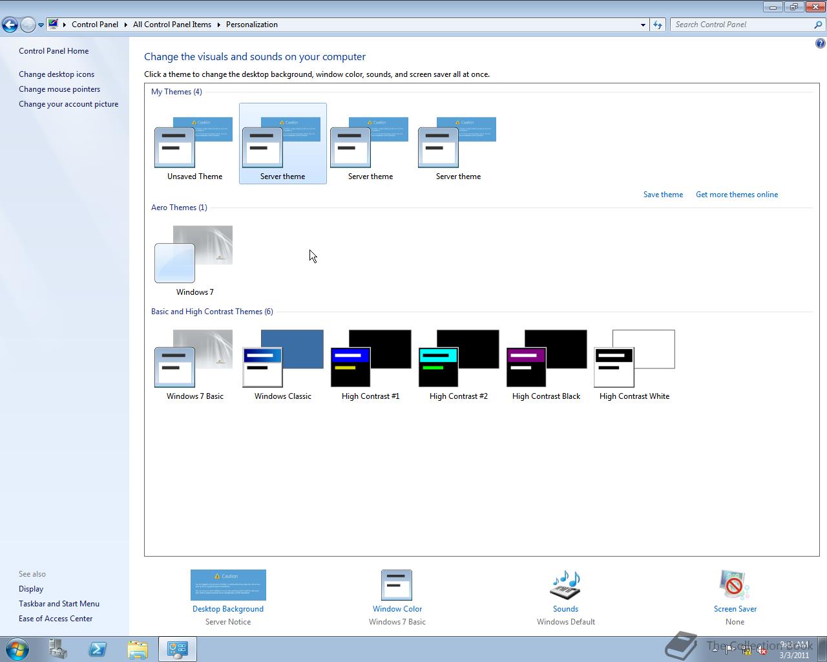Viewport: 827px width, 662px height.
Task: Select Personalization breadcrumb
Action: pos(252,25)
